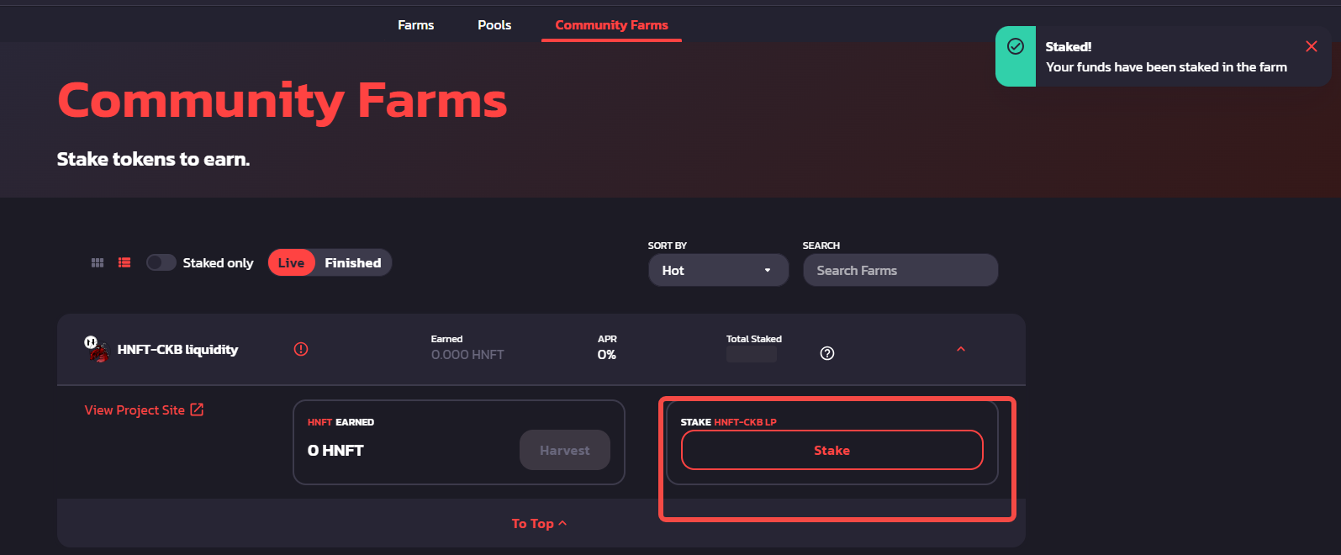The width and height of the screenshot is (1341, 555).
Task: Switch to card grid view
Action: click(98, 263)
